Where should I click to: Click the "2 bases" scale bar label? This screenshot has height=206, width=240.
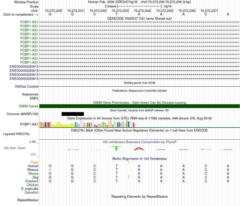[110, 6]
